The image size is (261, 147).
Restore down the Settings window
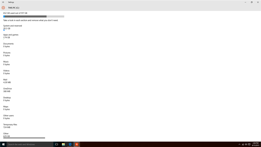tap(252, 2)
